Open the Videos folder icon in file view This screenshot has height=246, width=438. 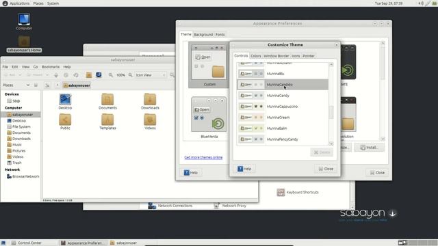150,120
